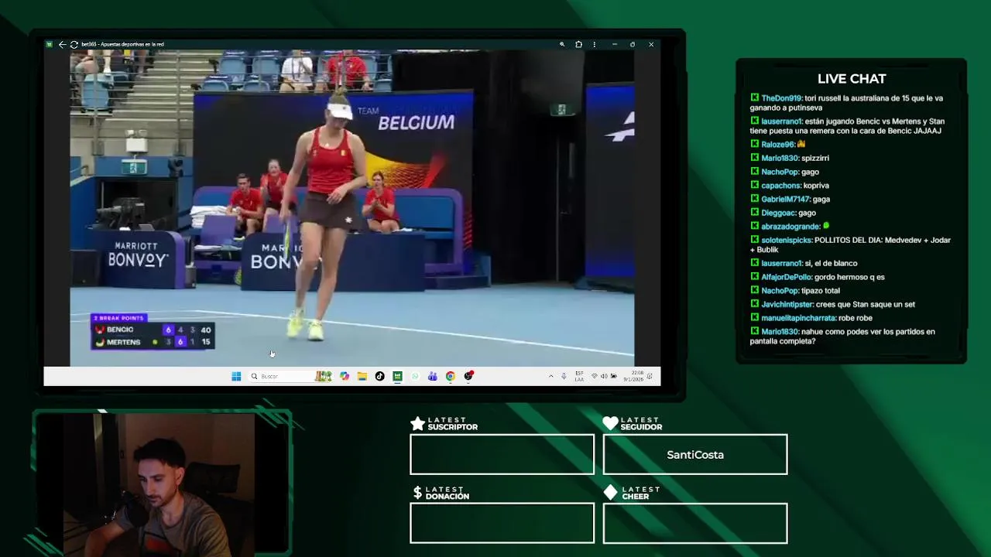The image size is (991, 557).
Task: Click username AlfajorDePollo in live chat
Action: (787, 277)
